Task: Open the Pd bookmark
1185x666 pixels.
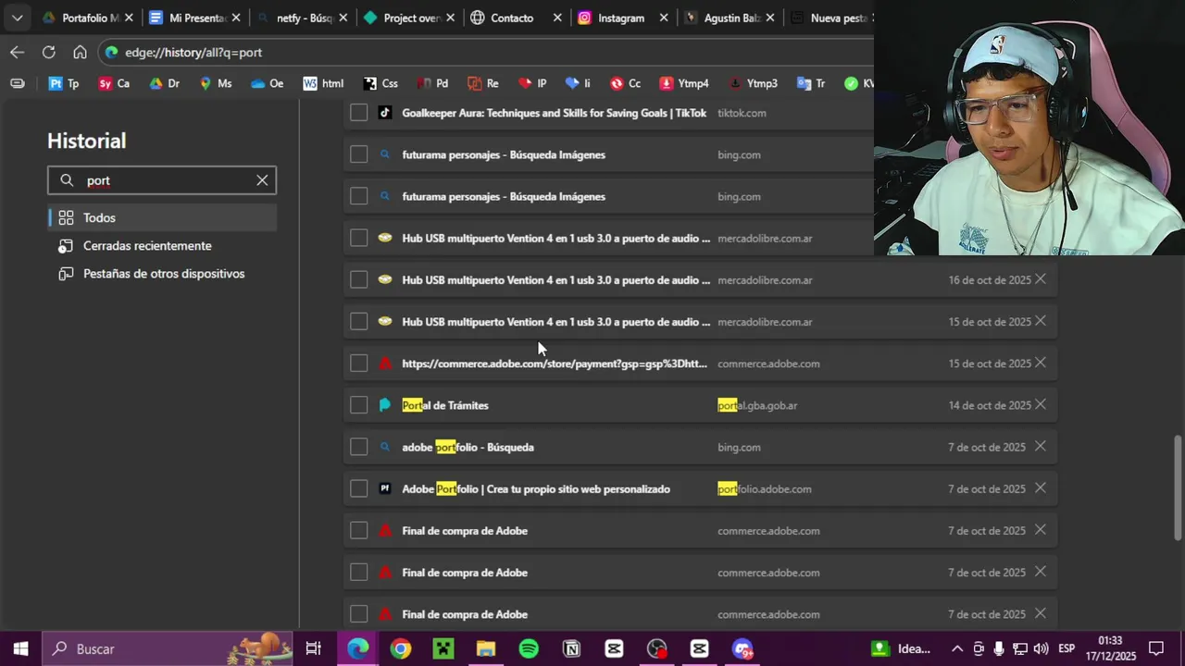Action: [x=432, y=83]
